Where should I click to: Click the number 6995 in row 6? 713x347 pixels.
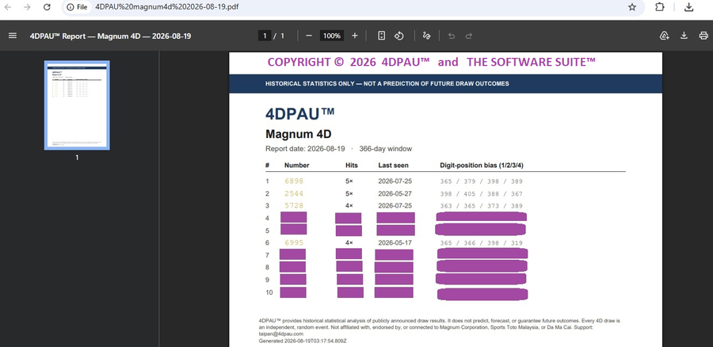point(294,243)
